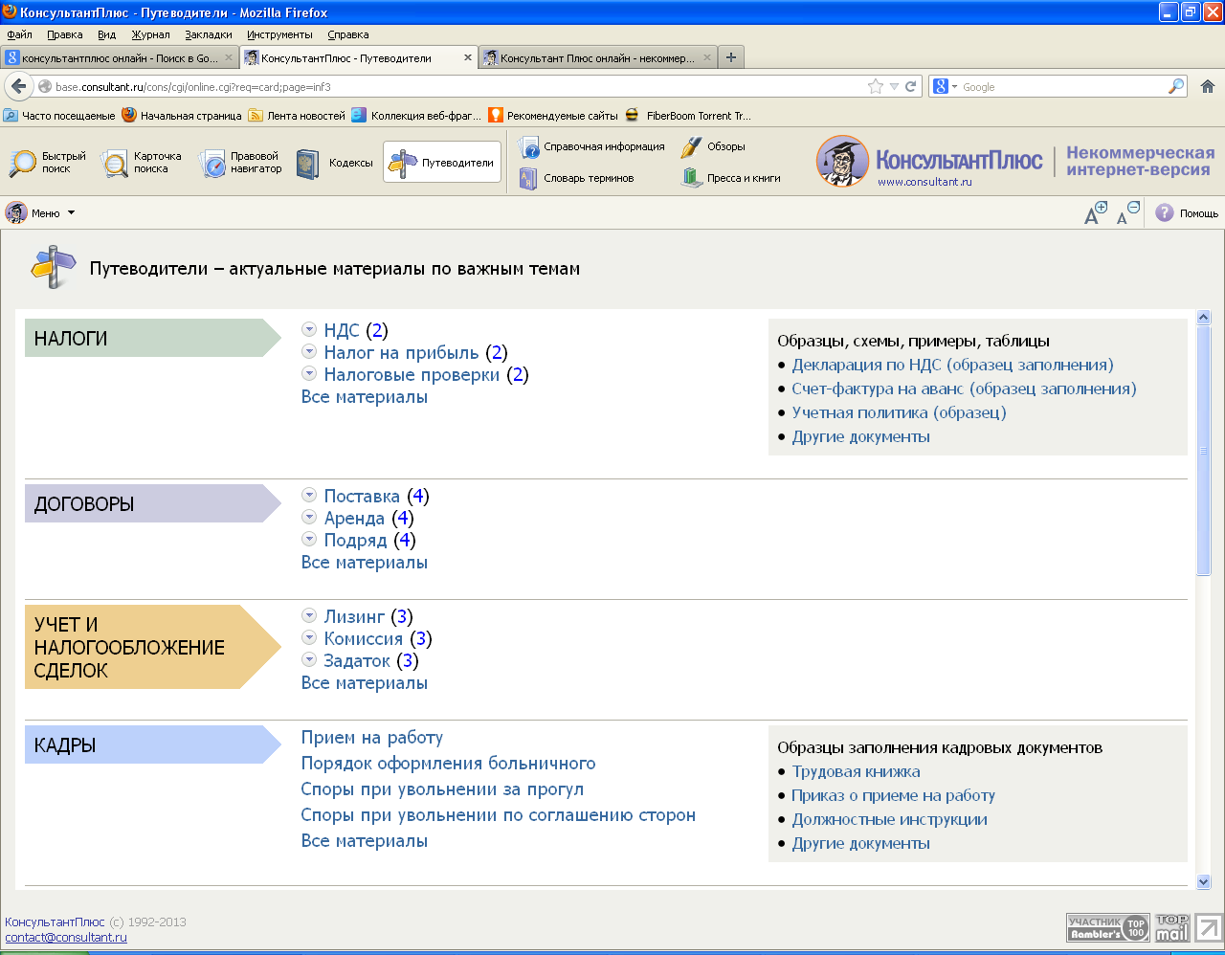Open the Инструменты menu

point(279,34)
